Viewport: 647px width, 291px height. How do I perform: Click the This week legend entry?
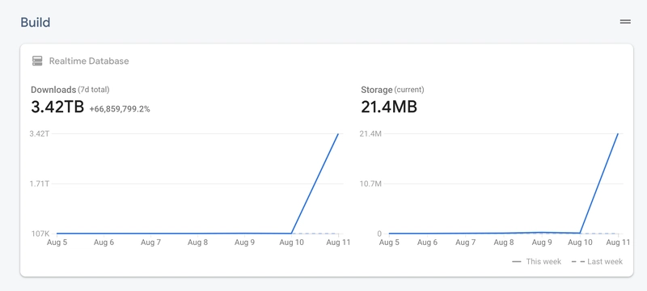click(536, 262)
